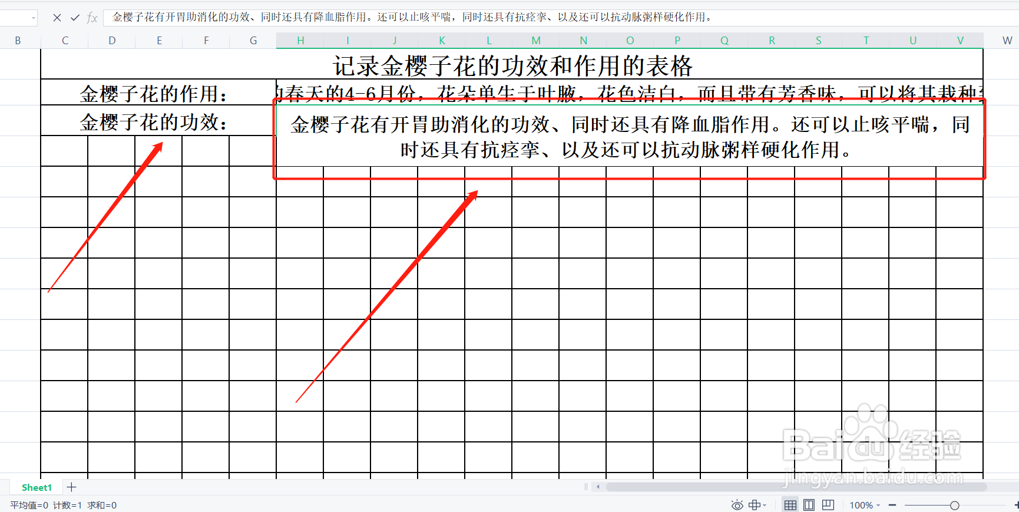Select column H header
Screen dimensions: 1019x512
coord(300,41)
